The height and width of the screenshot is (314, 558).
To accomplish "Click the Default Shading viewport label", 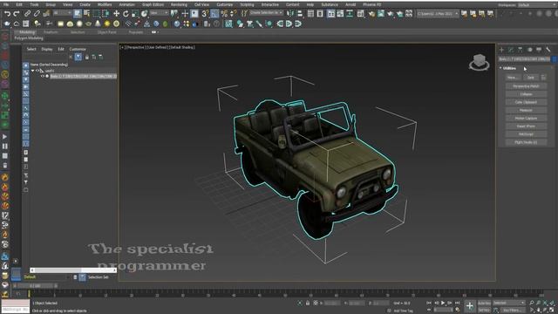I will point(182,47).
